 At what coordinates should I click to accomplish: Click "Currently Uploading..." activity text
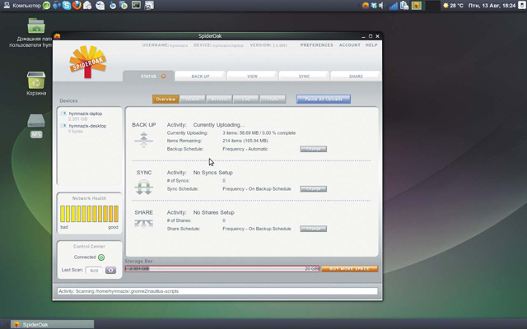[x=219, y=125]
